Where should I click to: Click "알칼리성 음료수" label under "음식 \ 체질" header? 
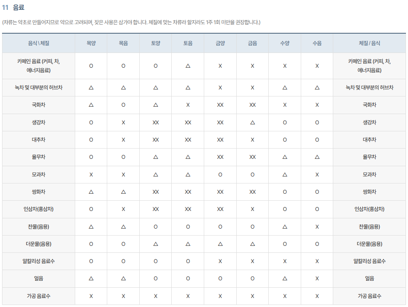point(39,261)
